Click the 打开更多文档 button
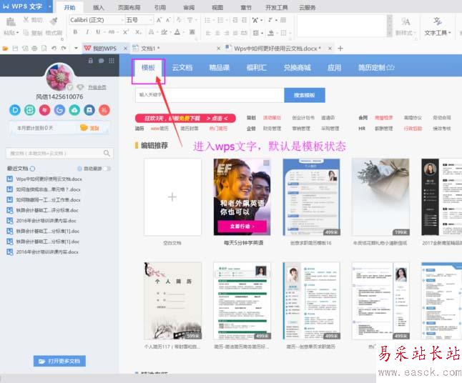The width and height of the screenshot is (462, 383). click(x=59, y=361)
